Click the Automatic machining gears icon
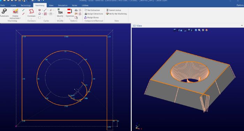Screen dimensions: 244x131 (x=5, y=11)
